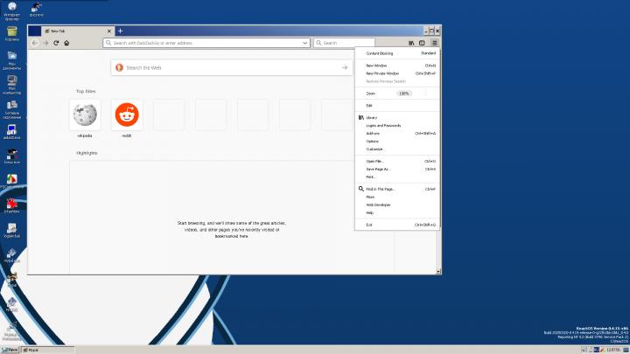Open the Wikipedia top site tile
This screenshot has height=354, width=630.
85,115
